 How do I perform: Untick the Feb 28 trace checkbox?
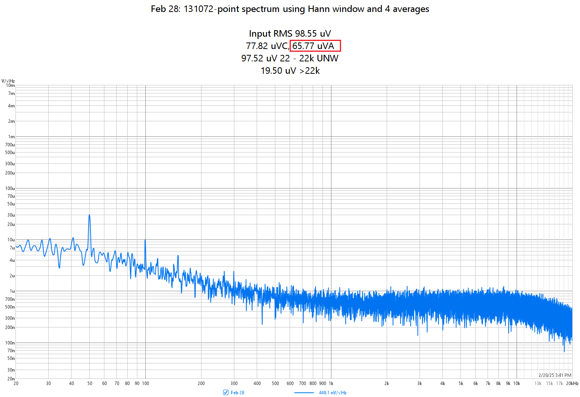pos(226,392)
